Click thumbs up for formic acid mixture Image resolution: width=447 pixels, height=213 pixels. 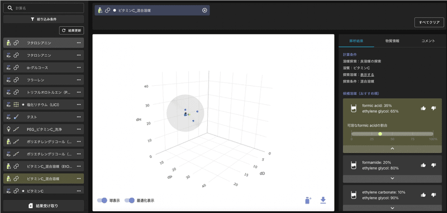pos(423,108)
